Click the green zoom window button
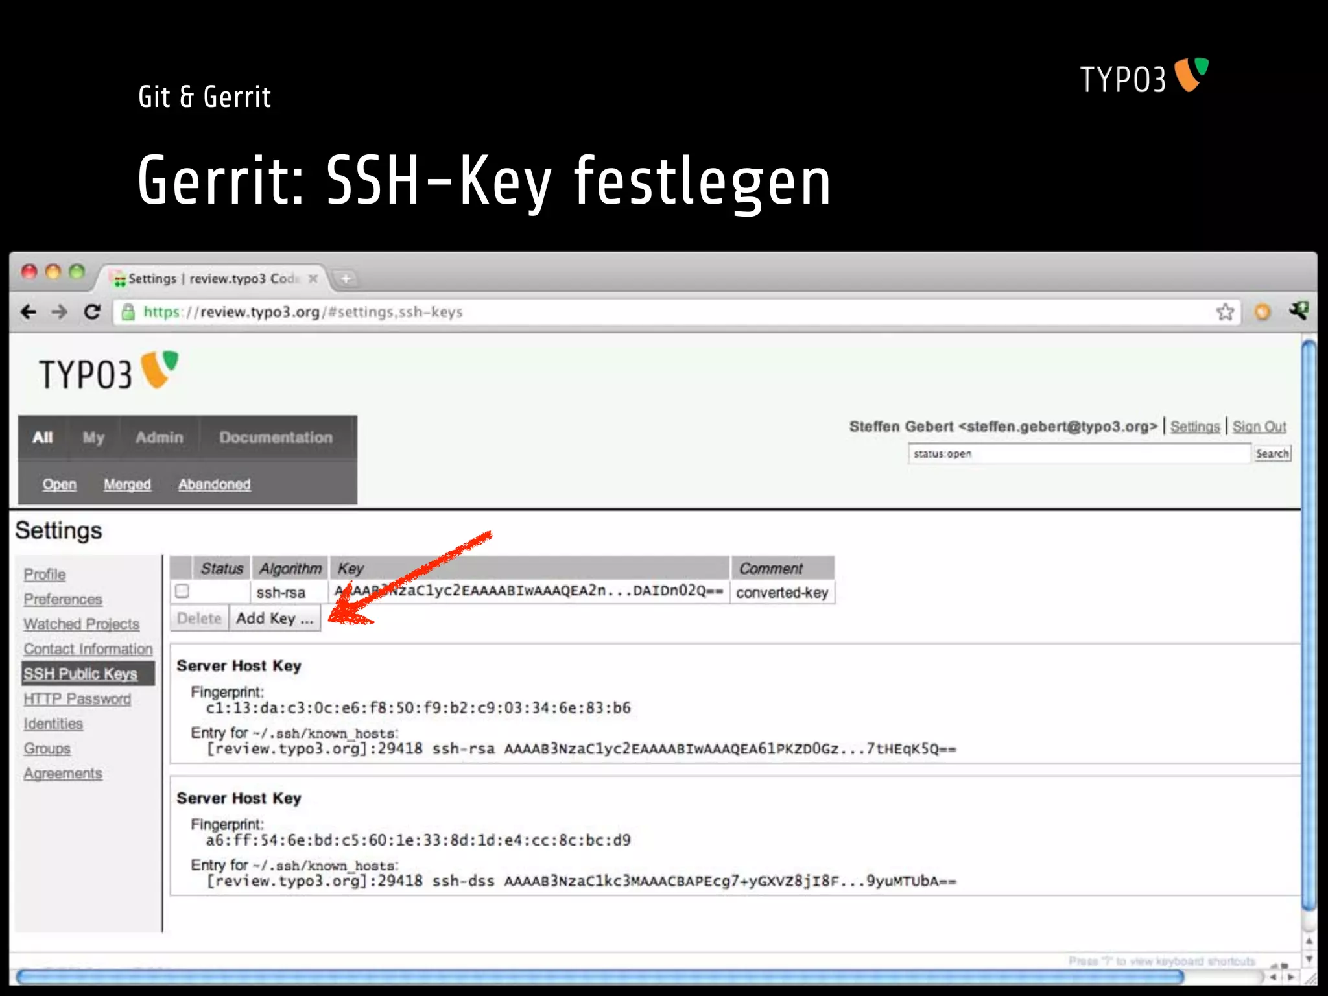 [77, 271]
